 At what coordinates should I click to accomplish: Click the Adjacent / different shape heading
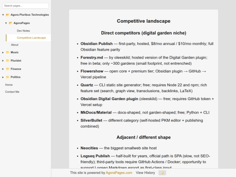click(144, 137)
